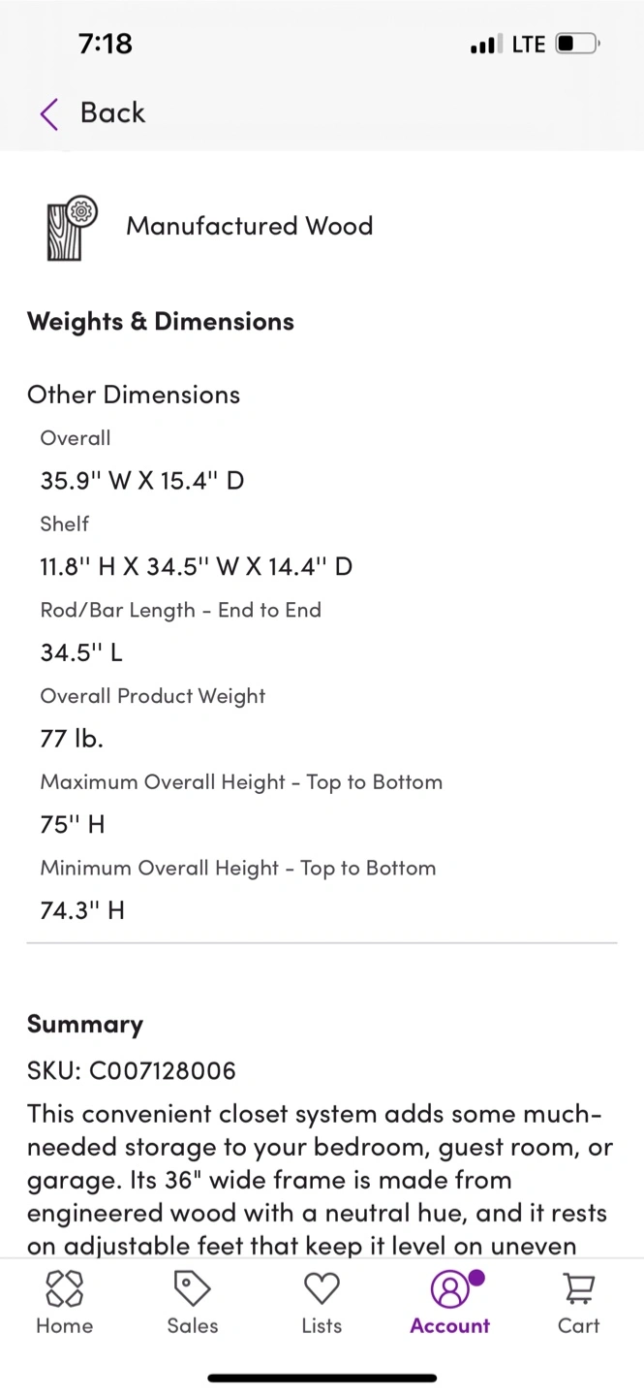Tap the Shelf dimensions value

196,566
